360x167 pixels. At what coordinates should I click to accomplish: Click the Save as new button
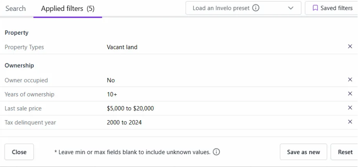click(303, 152)
